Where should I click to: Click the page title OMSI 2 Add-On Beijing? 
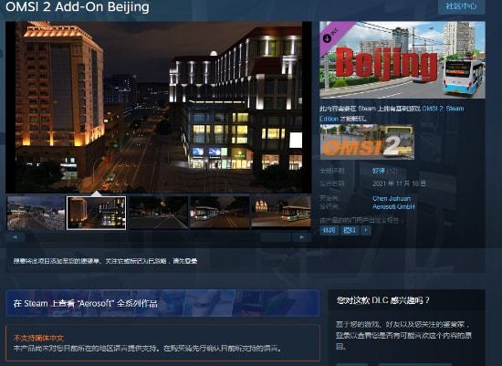pyautogui.click(x=78, y=6)
